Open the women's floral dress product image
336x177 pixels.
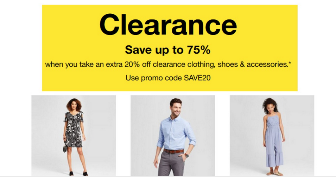(x=74, y=136)
